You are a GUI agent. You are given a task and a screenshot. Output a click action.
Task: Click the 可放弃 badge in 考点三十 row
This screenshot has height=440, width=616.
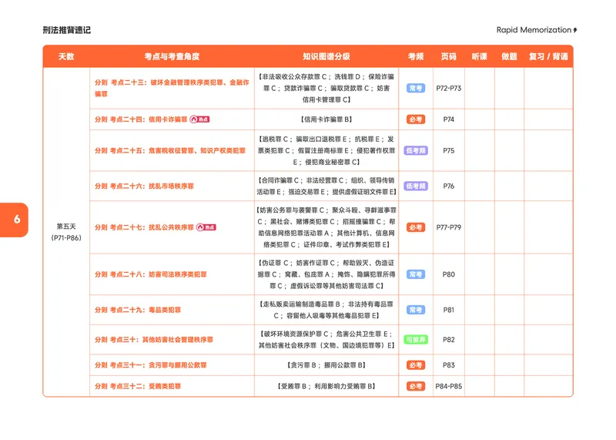pos(416,339)
